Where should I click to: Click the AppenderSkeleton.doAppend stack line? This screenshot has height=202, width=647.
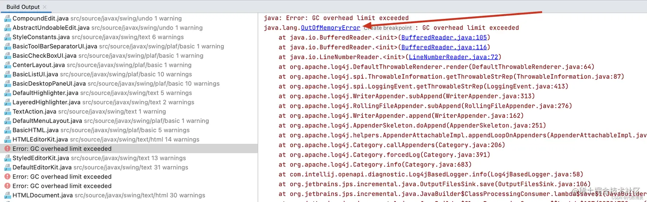tap(413, 125)
